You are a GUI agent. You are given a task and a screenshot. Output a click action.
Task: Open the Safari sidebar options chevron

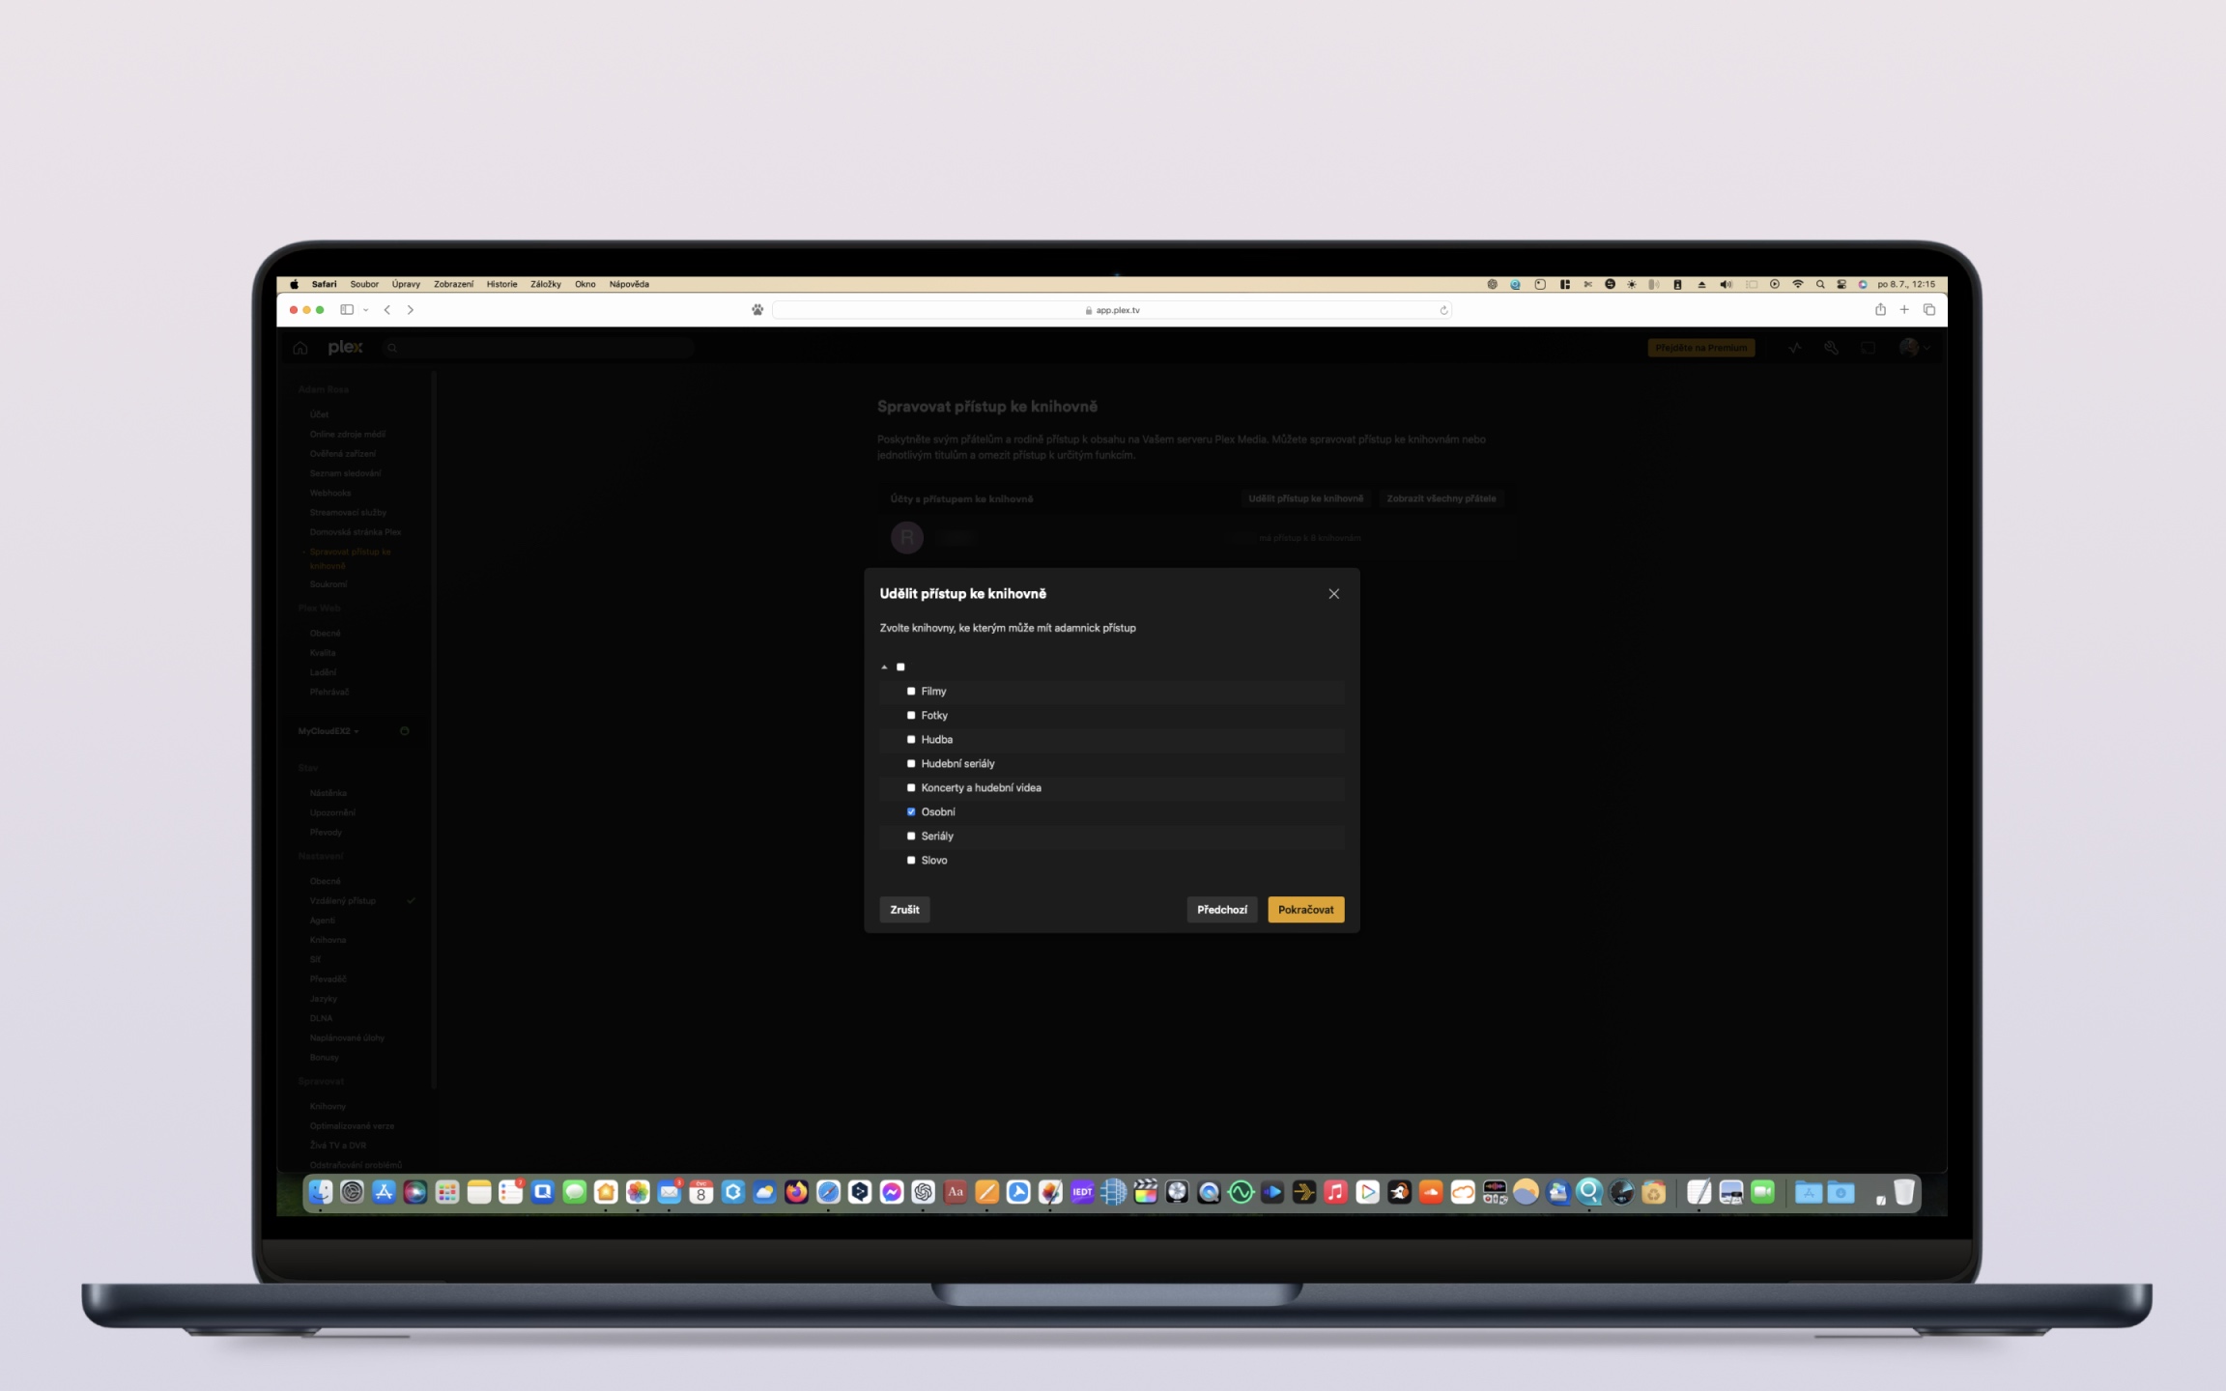pyautogui.click(x=366, y=310)
